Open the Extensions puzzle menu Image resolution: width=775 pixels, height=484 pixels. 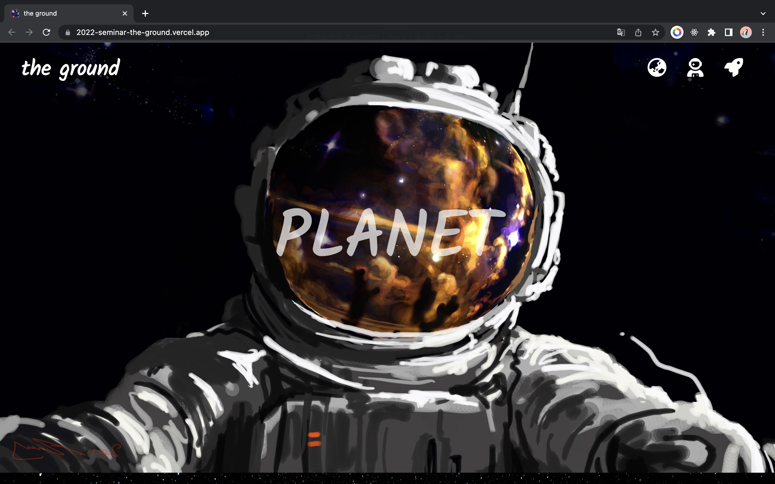pos(711,32)
